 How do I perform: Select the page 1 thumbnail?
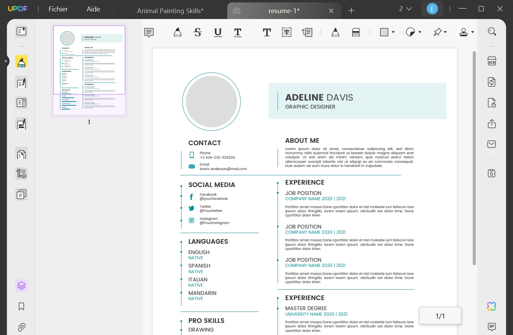click(89, 70)
